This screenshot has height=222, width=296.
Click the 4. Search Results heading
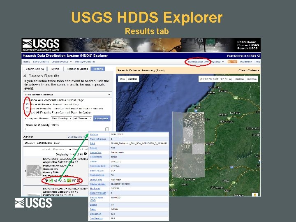pyautogui.click(x=42, y=76)
